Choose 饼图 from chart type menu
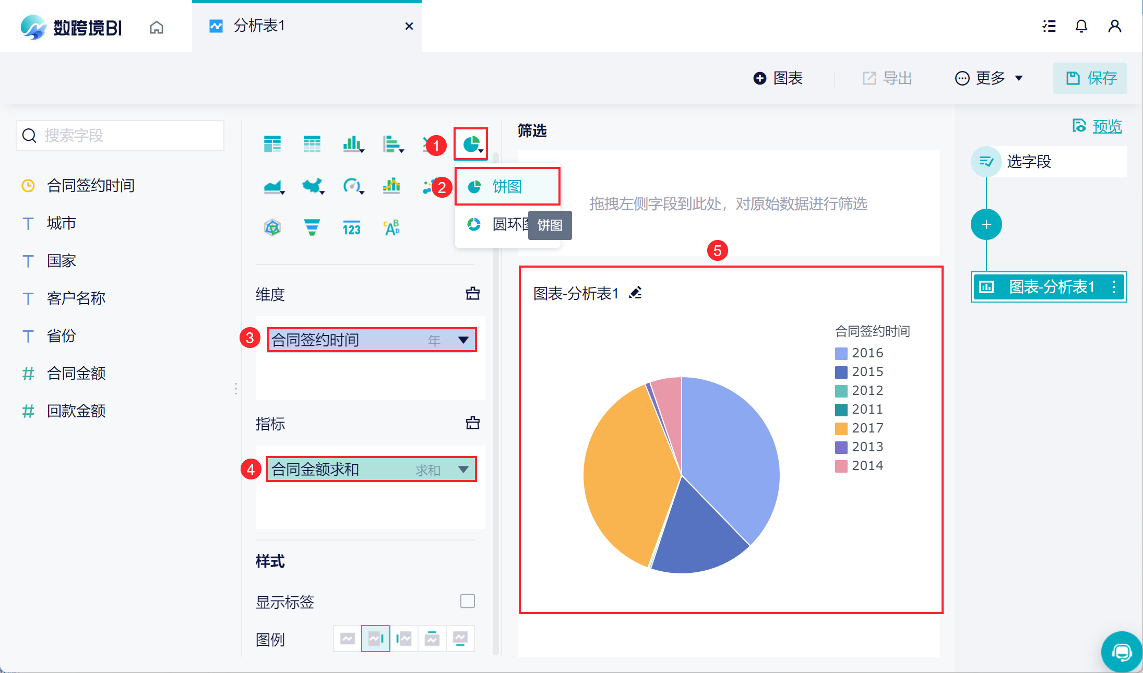Image resolution: width=1143 pixels, height=673 pixels. coord(507,186)
